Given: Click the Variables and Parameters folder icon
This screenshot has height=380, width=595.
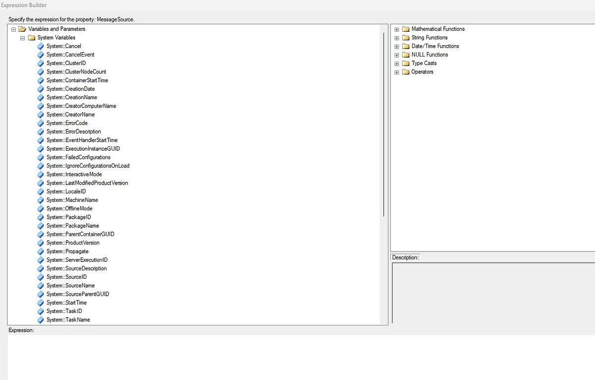Looking at the screenshot, I should 22,29.
